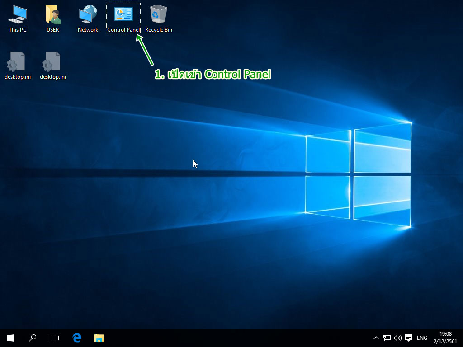Click the Show desktop strip at the taskbar edge
Screen dimensions: 463x347
(x=461, y=338)
